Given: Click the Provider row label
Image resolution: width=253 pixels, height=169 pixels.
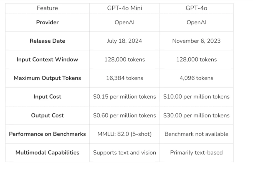Looking at the screenshot, I should tap(47, 22).
